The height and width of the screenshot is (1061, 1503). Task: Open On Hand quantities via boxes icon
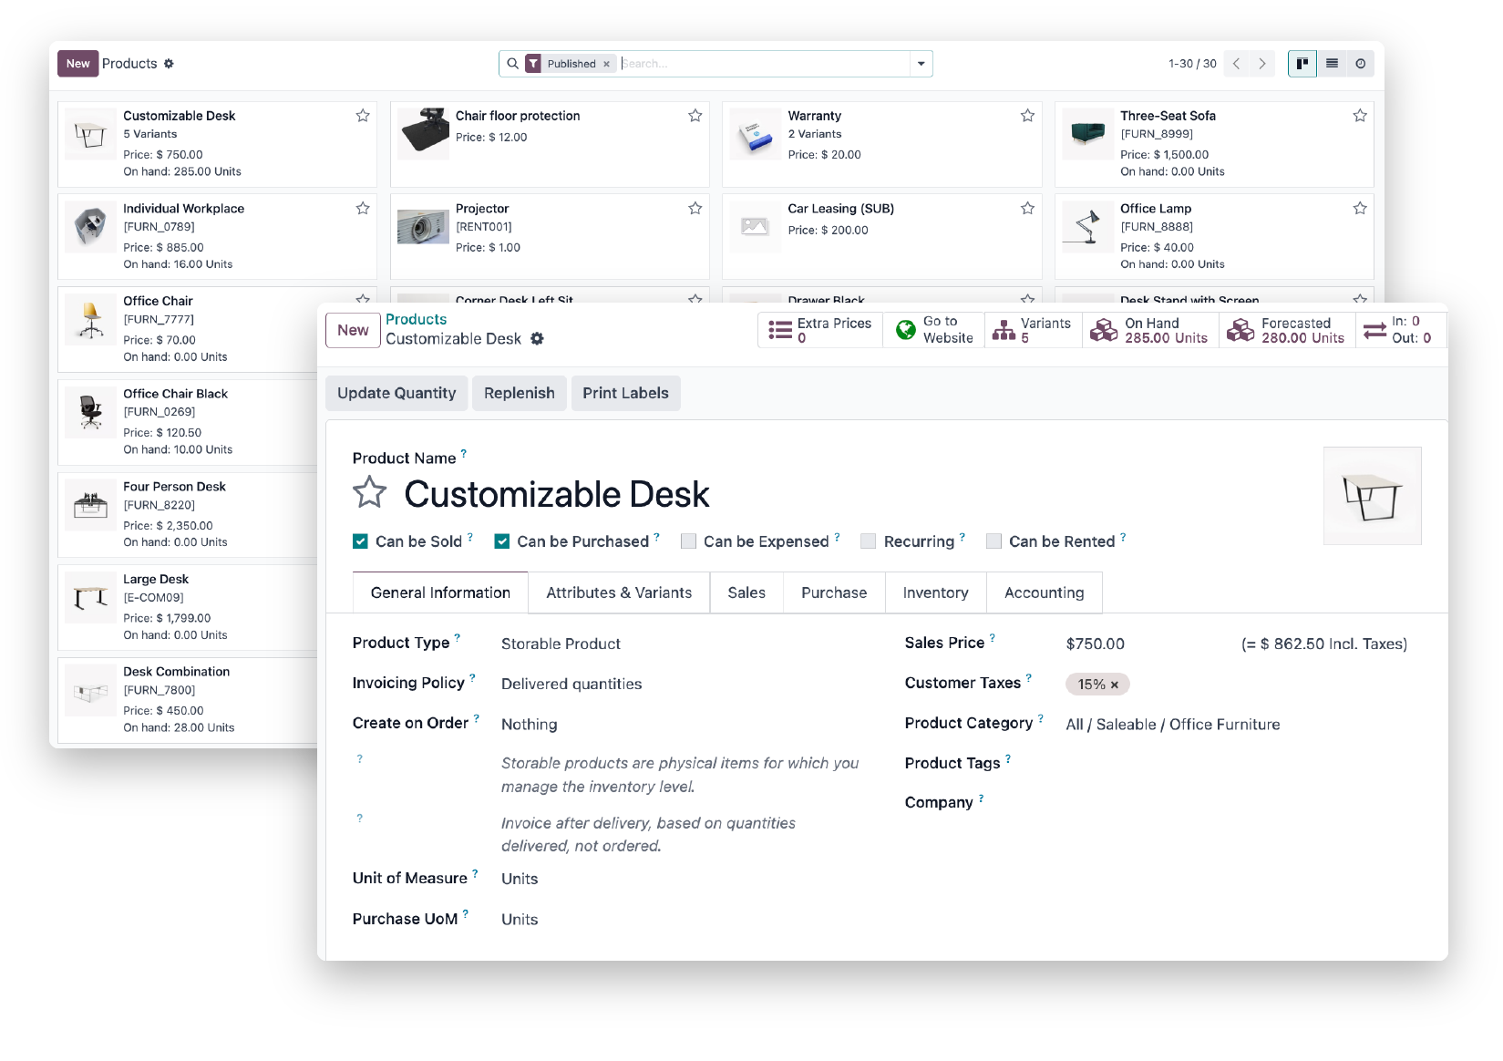pyautogui.click(x=1105, y=330)
